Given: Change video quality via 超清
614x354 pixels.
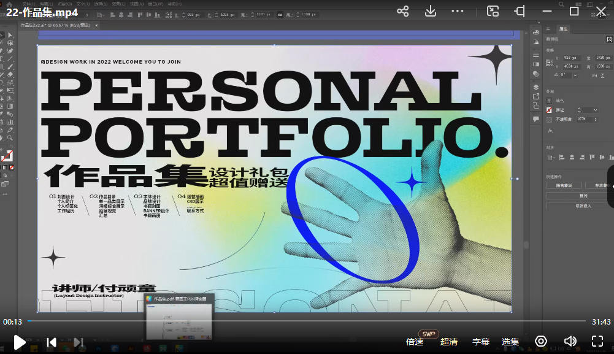Looking at the screenshot, I should click(x=449, y=342).
